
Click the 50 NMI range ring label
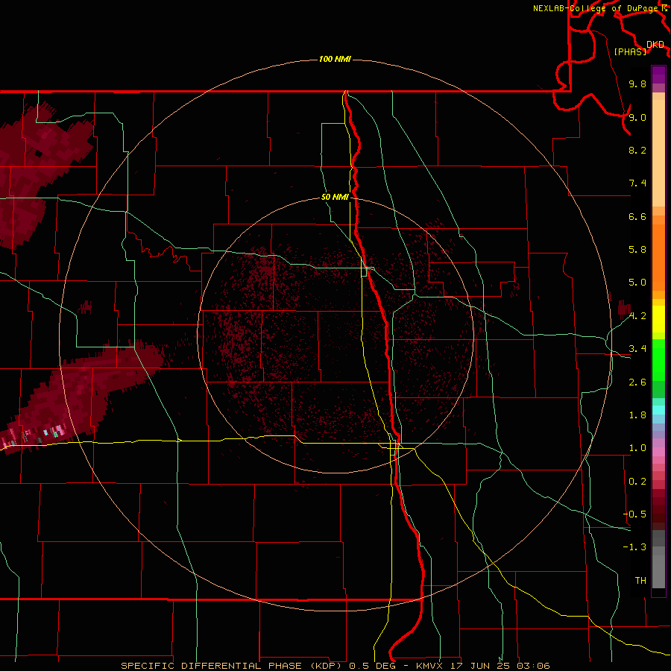pos(335,197)
